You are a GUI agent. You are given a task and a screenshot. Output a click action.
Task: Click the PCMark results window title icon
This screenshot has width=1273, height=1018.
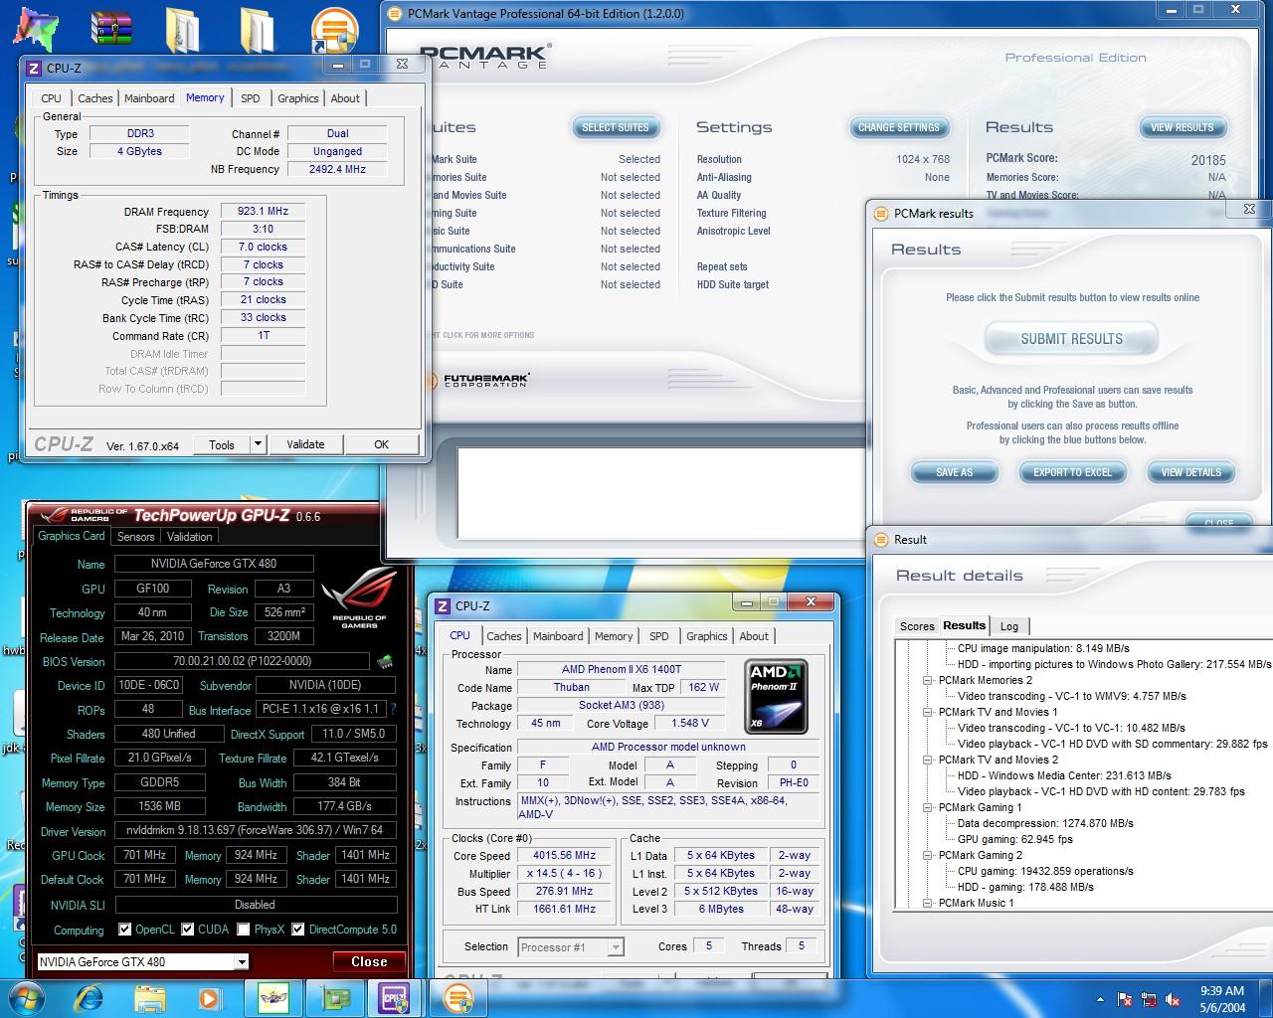click(x=880, y=213)
